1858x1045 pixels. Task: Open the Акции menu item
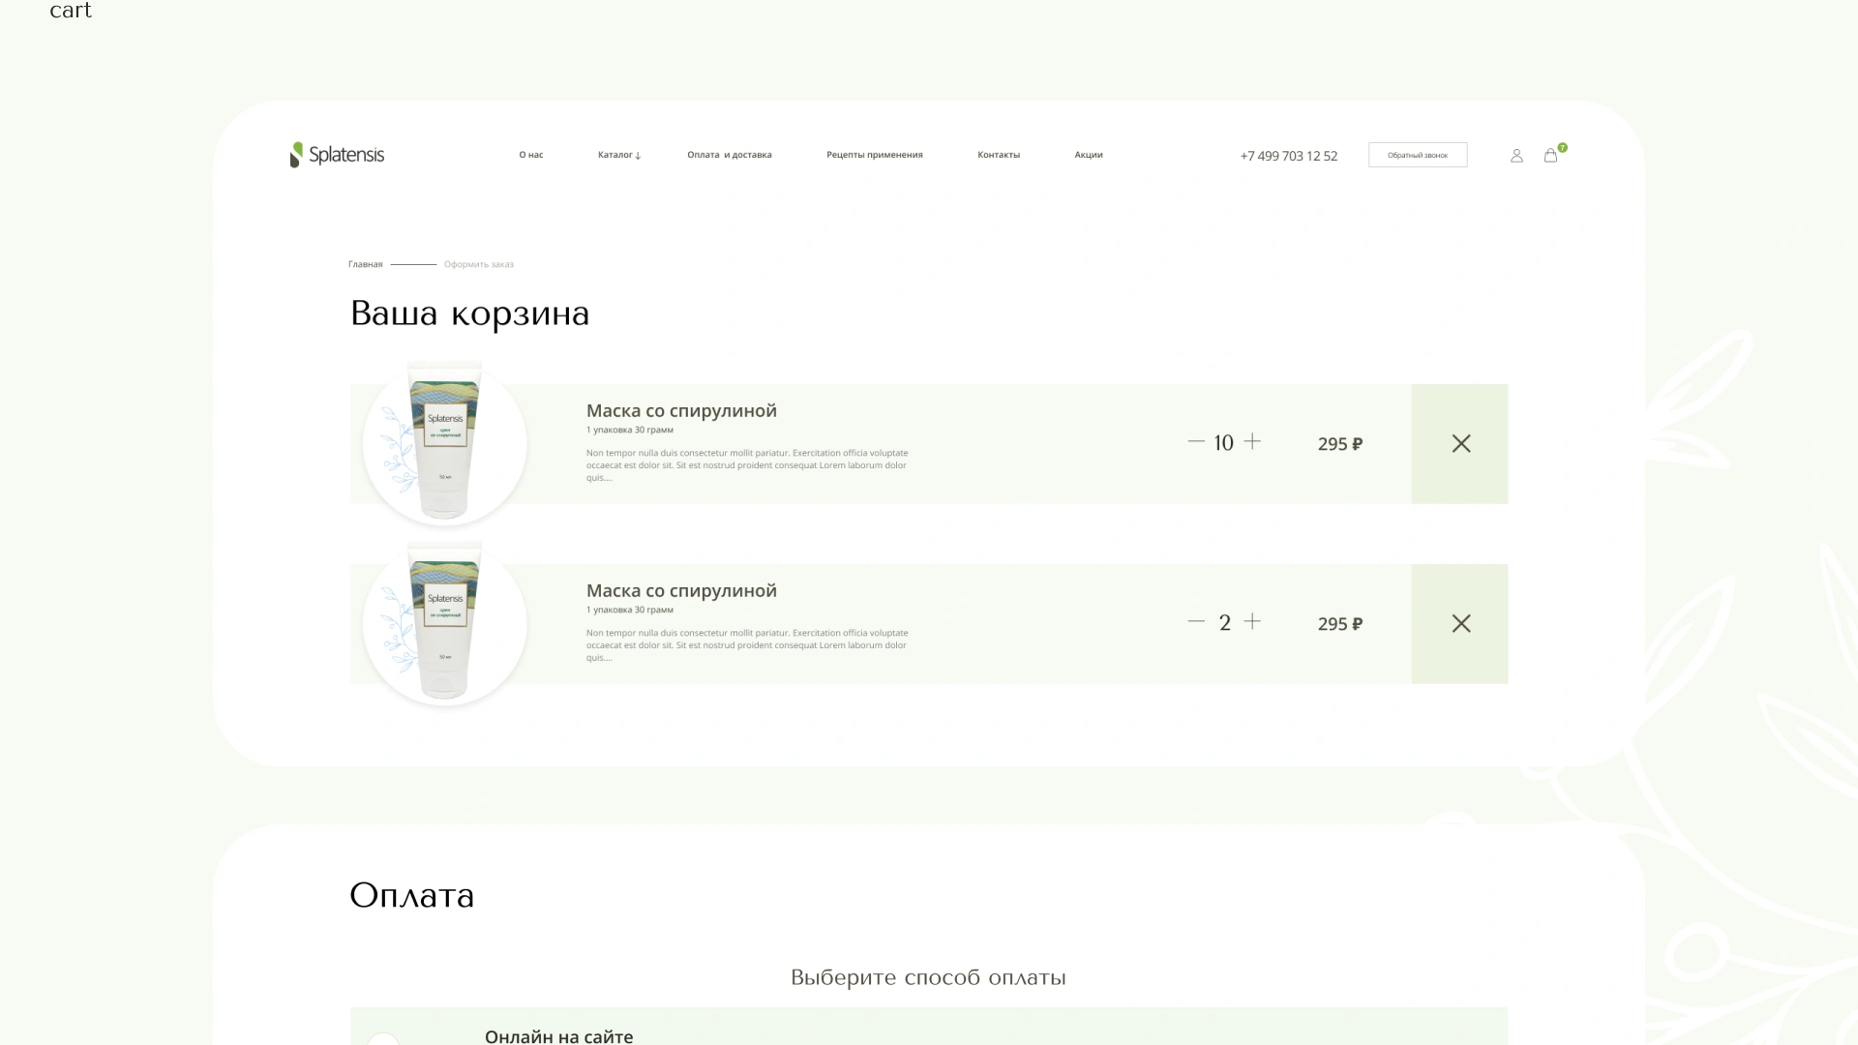point(1089,155)
